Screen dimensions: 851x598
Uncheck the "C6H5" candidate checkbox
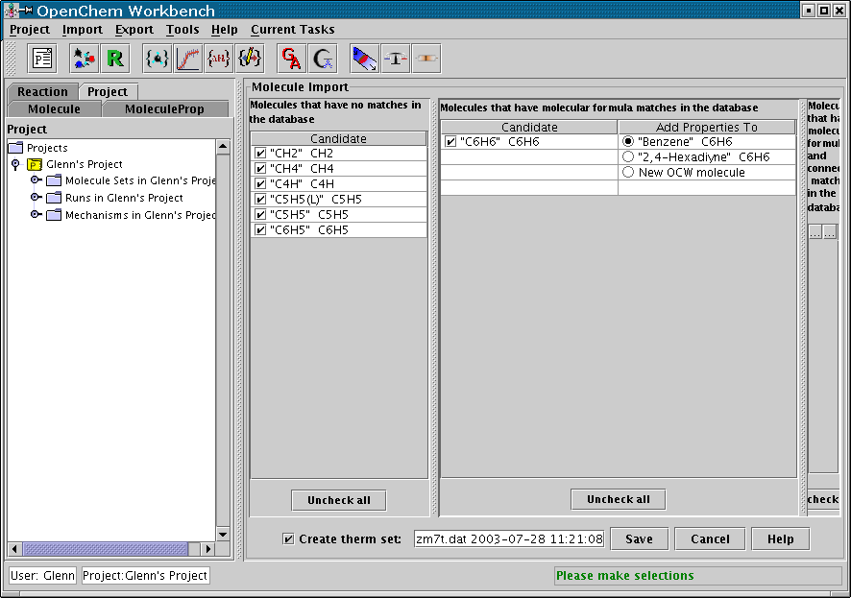(x=260, y=229)
